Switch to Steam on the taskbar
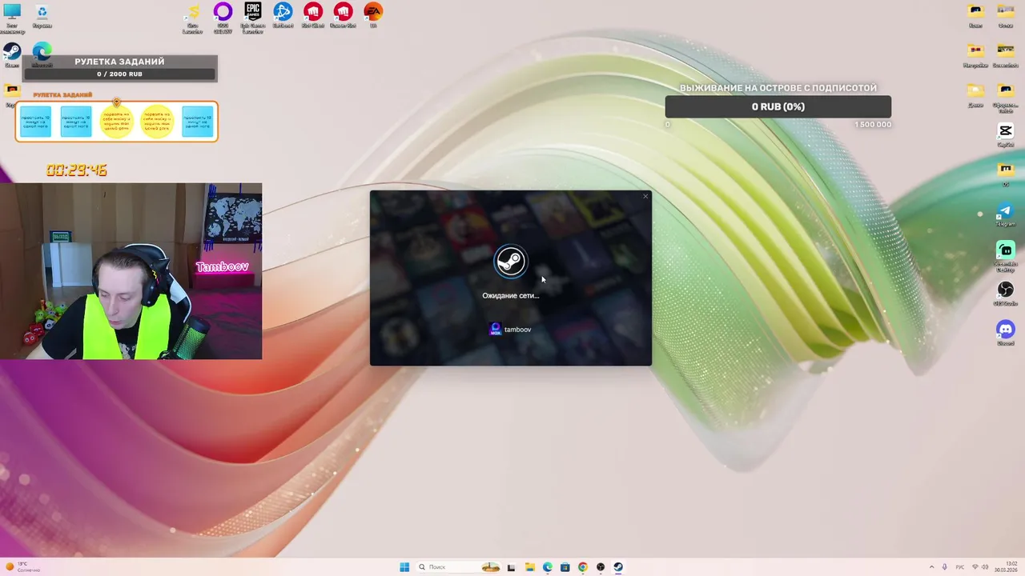 618,567
